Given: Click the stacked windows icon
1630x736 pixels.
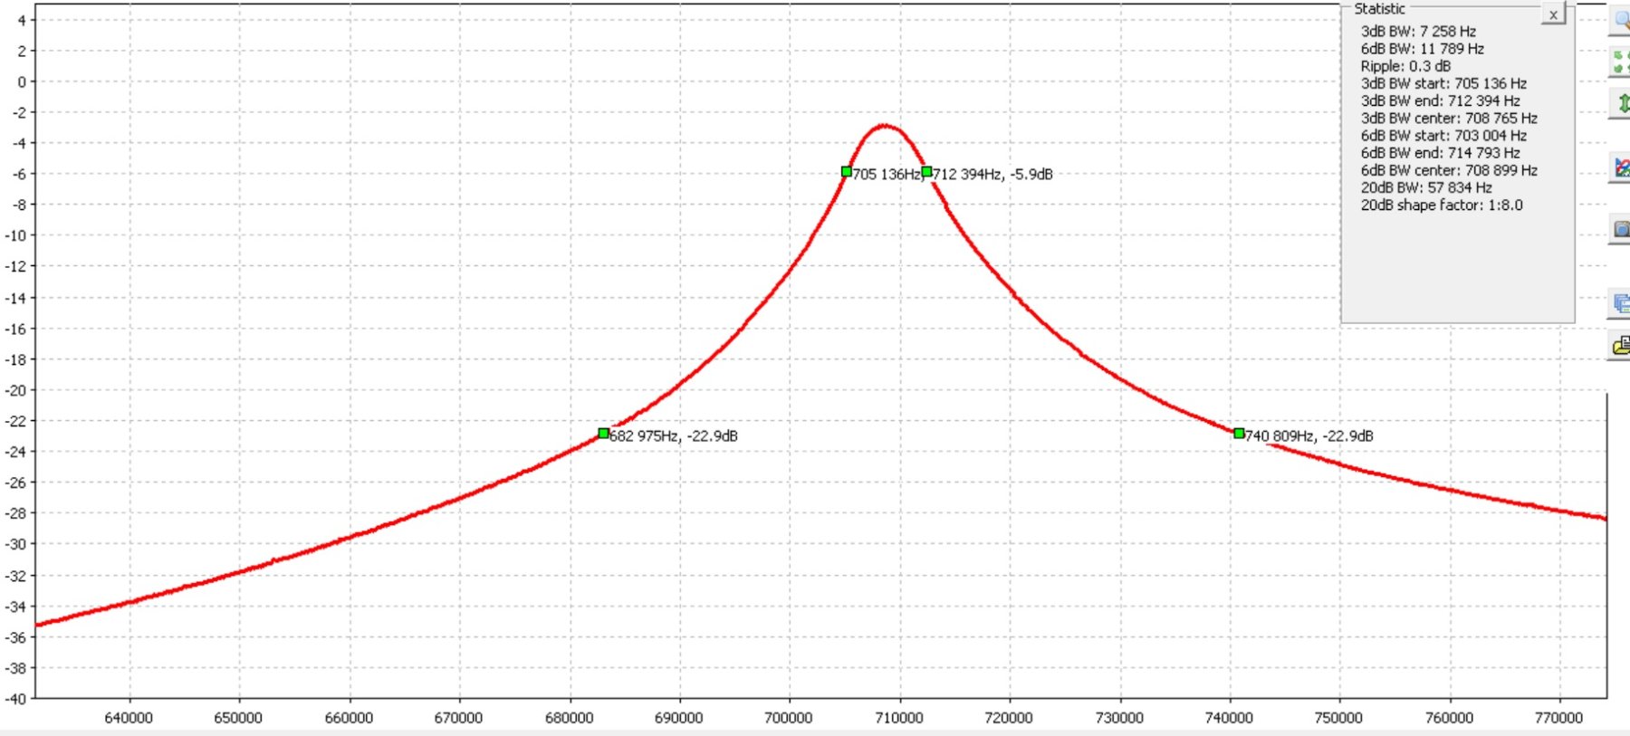Looking at the screenshot, I should 1620,303.
